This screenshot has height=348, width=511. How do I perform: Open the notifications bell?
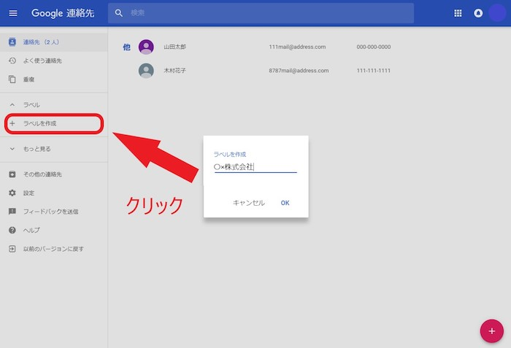click(x=478, y=13)
